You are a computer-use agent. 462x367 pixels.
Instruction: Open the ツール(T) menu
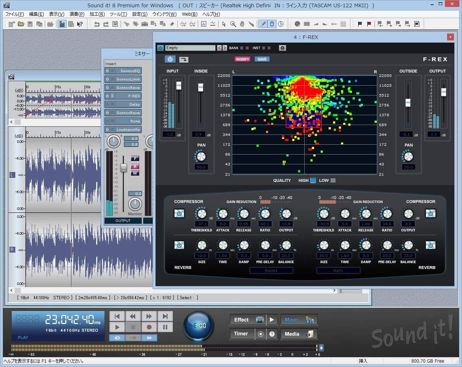point(118,14)
